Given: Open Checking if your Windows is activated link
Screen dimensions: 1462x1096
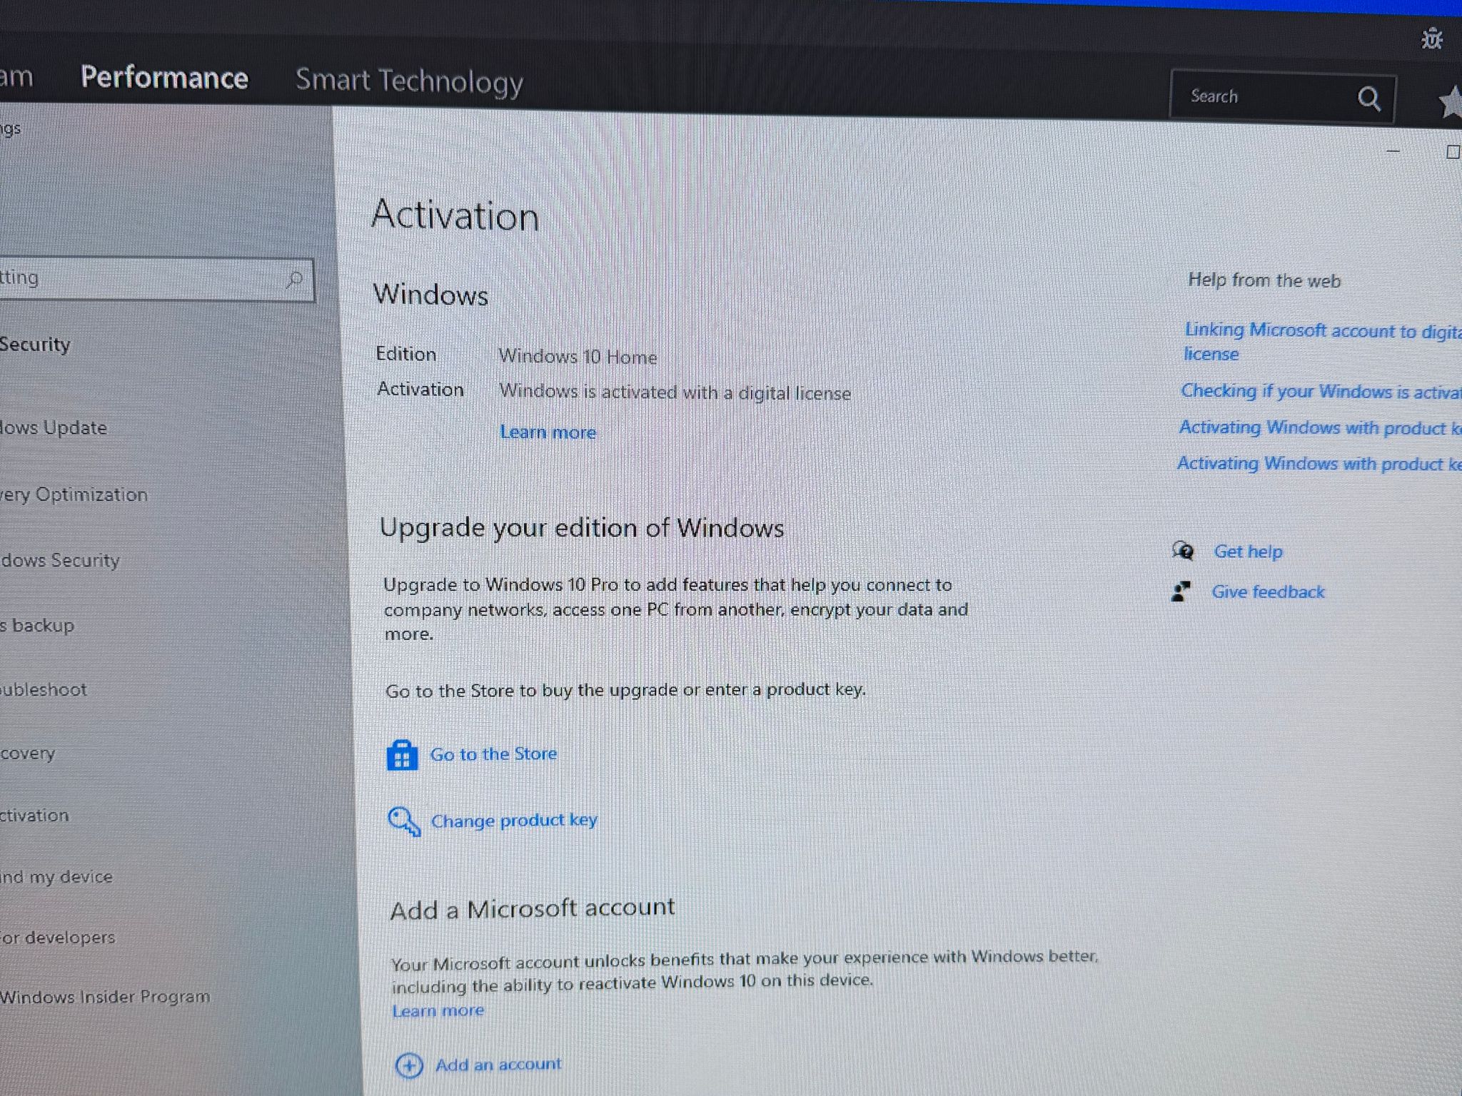Looking at the screenshot, I should [1321, 391].
